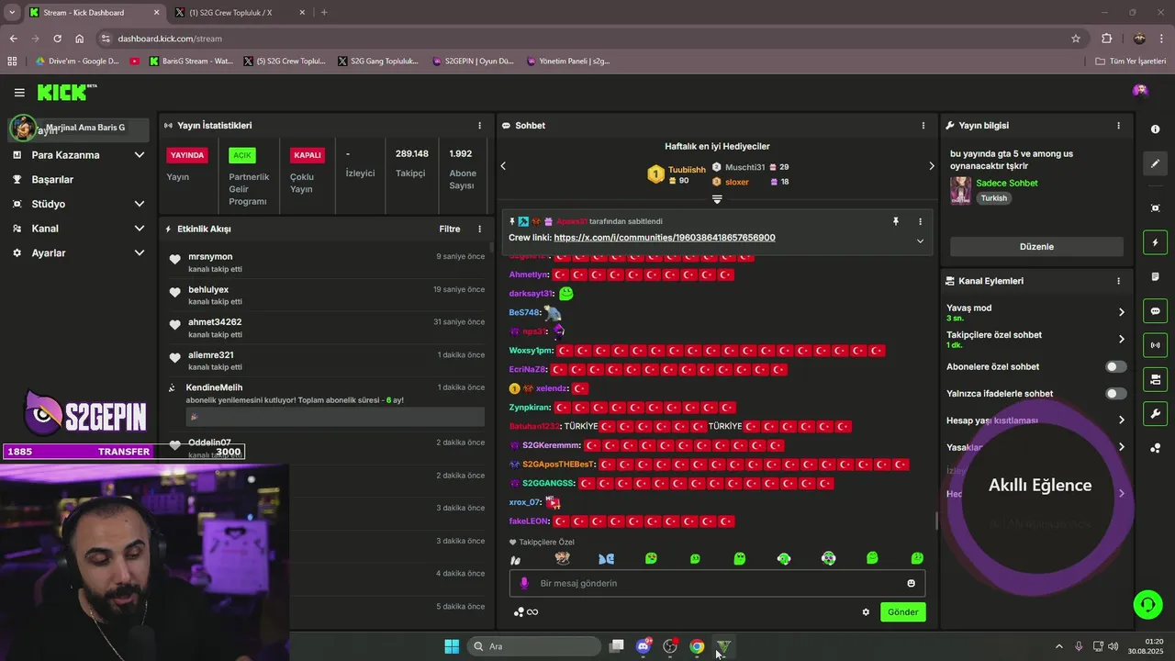The width and height of the screenshot is (1175, 661).
Task: Click the wrench icon in the right sidebar
Action: coord(1155,413)
